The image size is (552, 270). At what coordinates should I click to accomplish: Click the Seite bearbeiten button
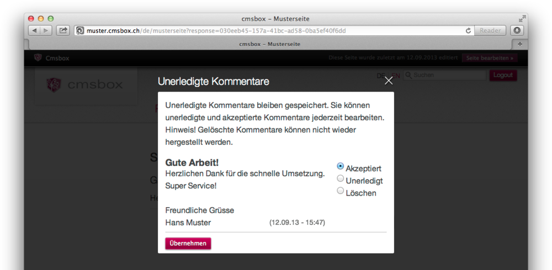[x=490, y=58]
